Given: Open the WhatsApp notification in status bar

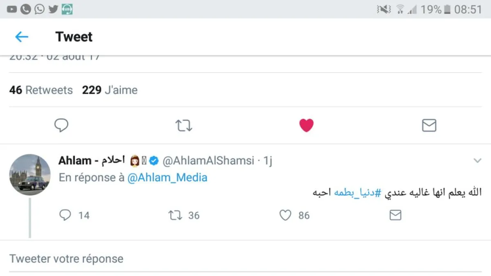Looking at the screenshot, I should click(x=39, y=9).
